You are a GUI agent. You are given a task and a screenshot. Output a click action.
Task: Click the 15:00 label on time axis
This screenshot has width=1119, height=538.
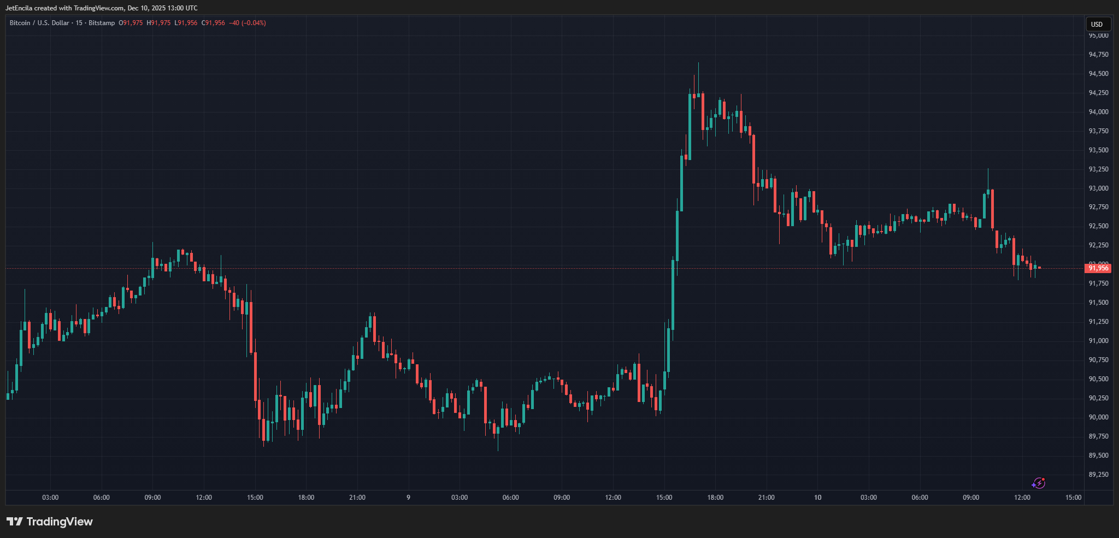click(1073, 498)
